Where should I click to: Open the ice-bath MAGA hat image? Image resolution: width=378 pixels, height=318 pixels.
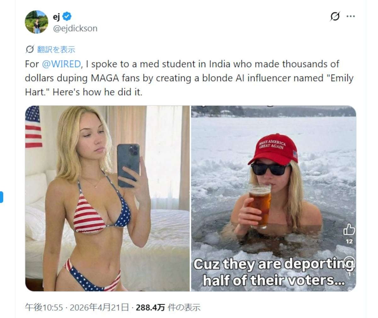point(273,198)
